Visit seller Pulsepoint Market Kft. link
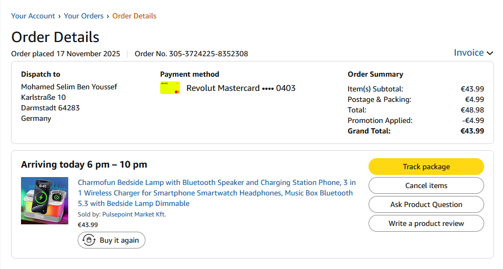Screen dimensions: 503x269 (x=134, y=214)
